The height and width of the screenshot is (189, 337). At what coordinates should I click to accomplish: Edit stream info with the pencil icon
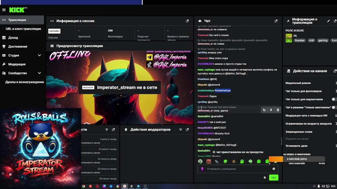point(328,21)
